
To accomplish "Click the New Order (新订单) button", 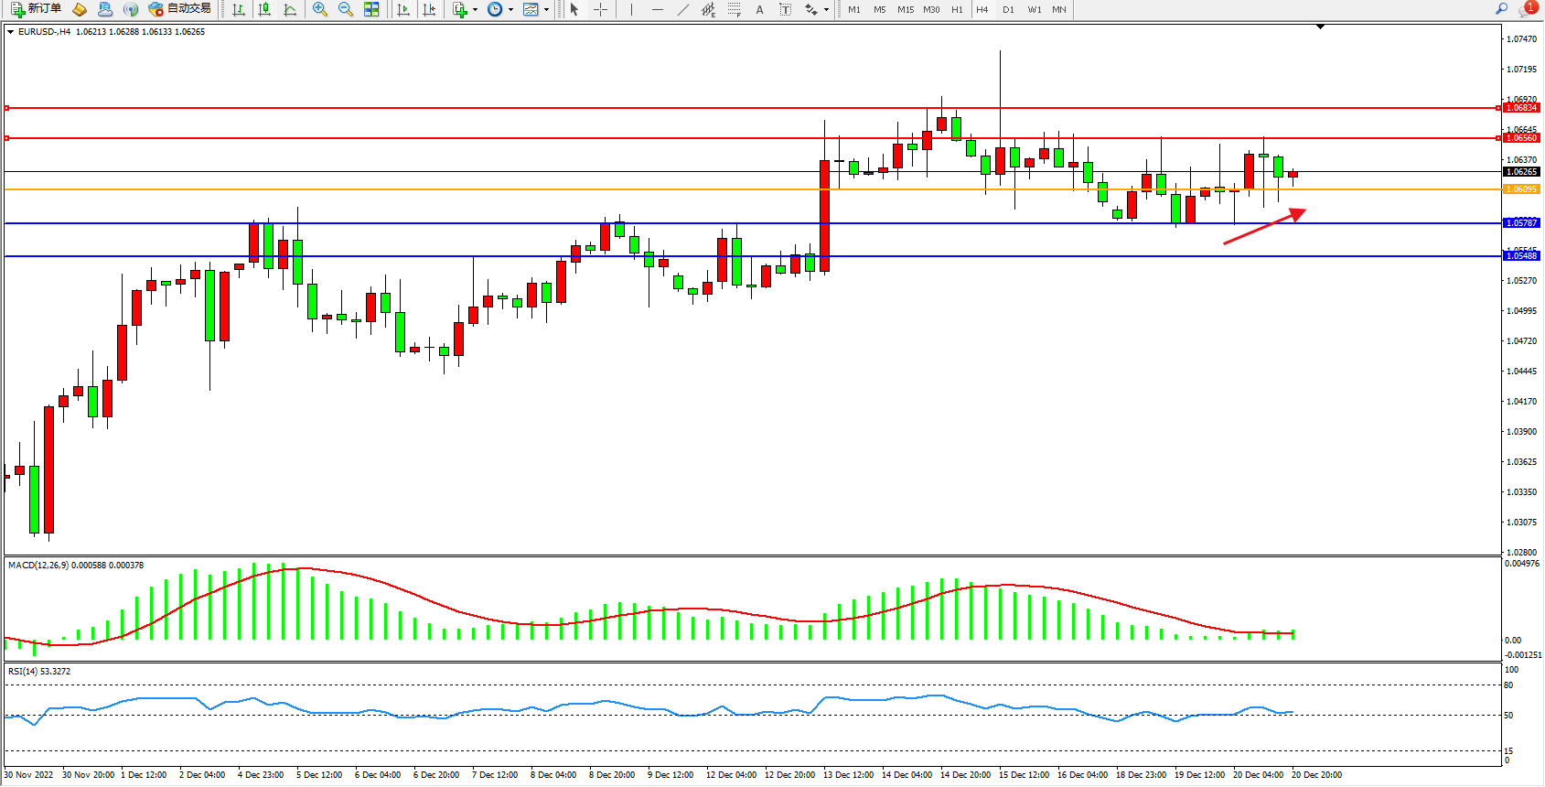I will [x=37, y=9].
